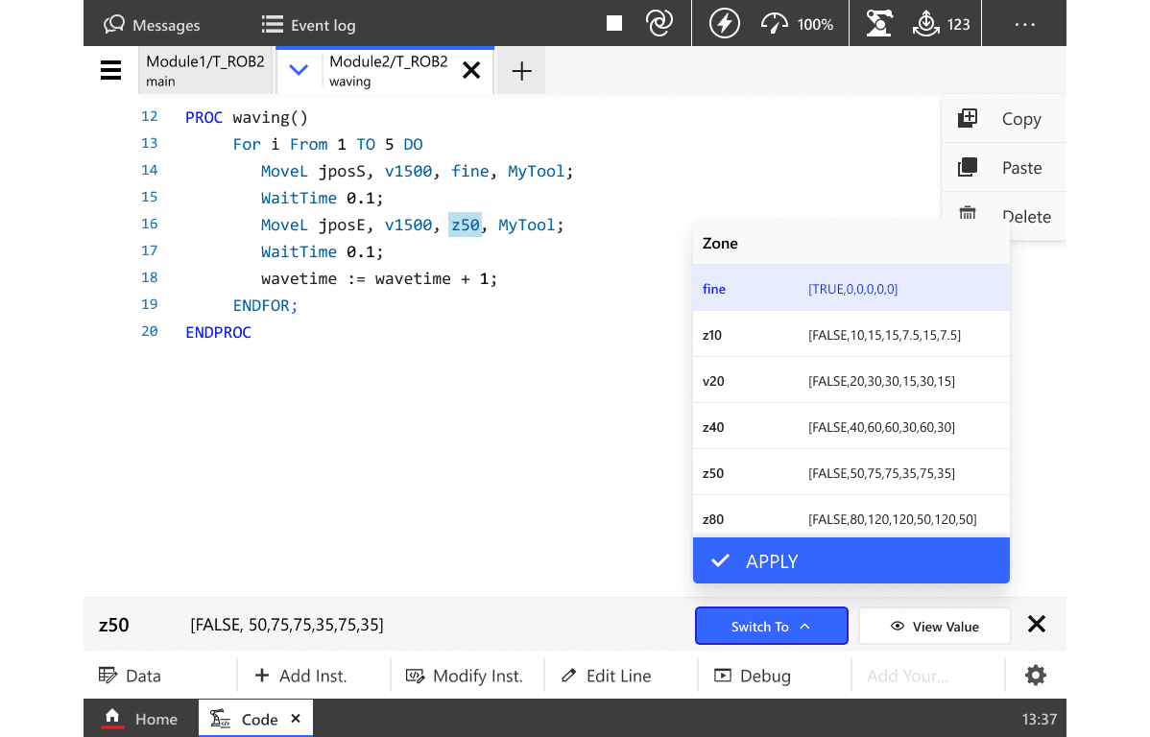Click the 13:37 clock

[1039, 720]
